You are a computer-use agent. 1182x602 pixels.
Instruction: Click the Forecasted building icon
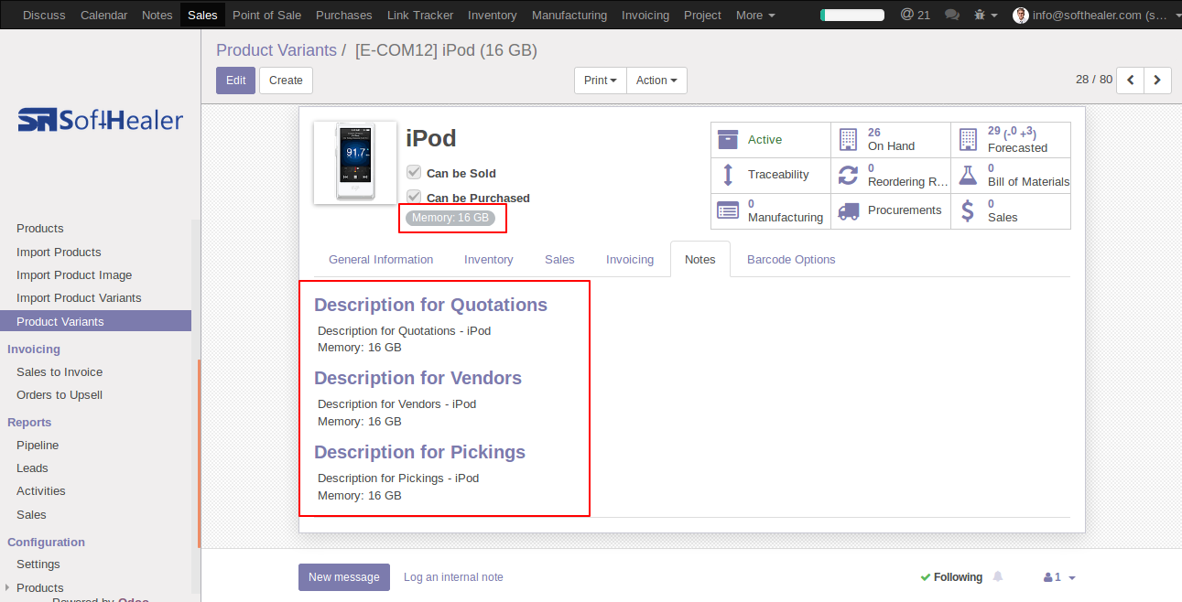[968, 139]
